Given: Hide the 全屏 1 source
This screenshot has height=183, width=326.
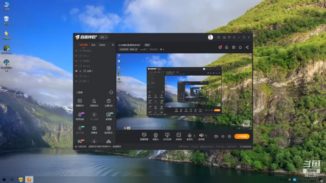Looking at the screenshot, I should (76, 71).
